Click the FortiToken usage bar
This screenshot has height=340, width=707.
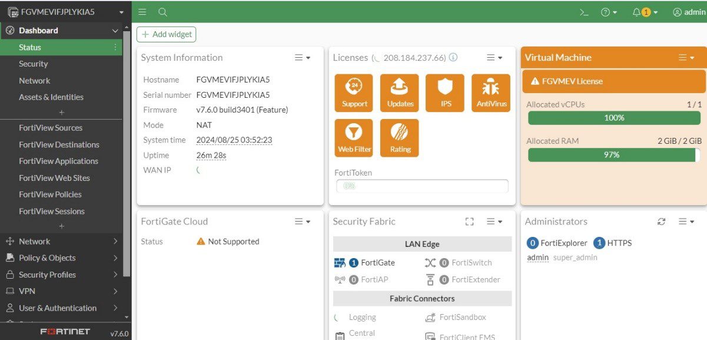click(x=421, y=186)
